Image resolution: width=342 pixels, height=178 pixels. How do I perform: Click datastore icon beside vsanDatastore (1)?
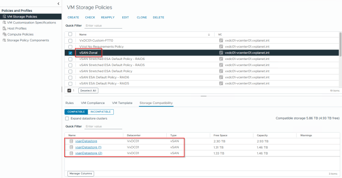pyautogui.click(x=71, y=147)
